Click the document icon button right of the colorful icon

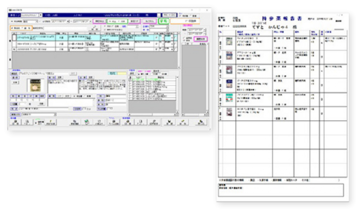pos(99,122)
